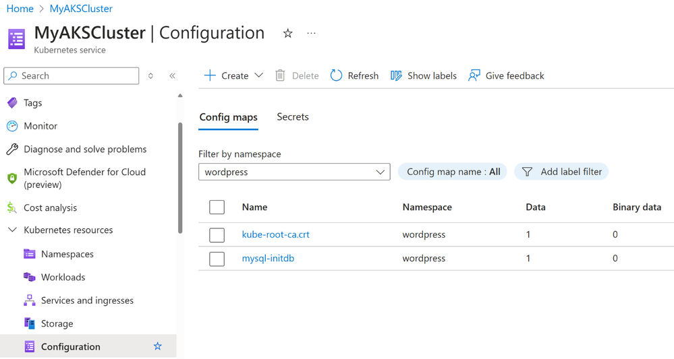The image size is (674, 359).
Task: Click the Show labels icon
Action: [x=396, y=75]
